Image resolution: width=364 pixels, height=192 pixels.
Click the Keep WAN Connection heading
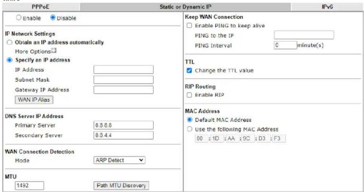pyautogui.click(x=214, y=17)
